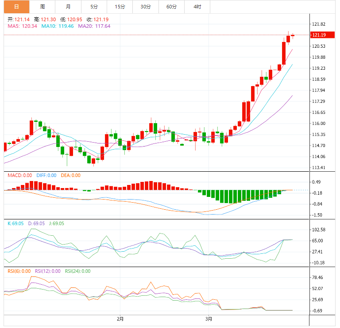Open the 5分 interval tab
This screenshot has height=328, width=340.
pyautogui.click(x=94, y=7)
